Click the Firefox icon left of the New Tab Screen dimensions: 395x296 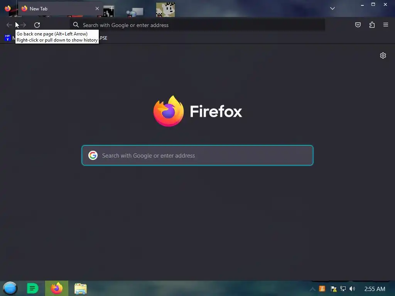pyautogui.click(x=8, y=8)
